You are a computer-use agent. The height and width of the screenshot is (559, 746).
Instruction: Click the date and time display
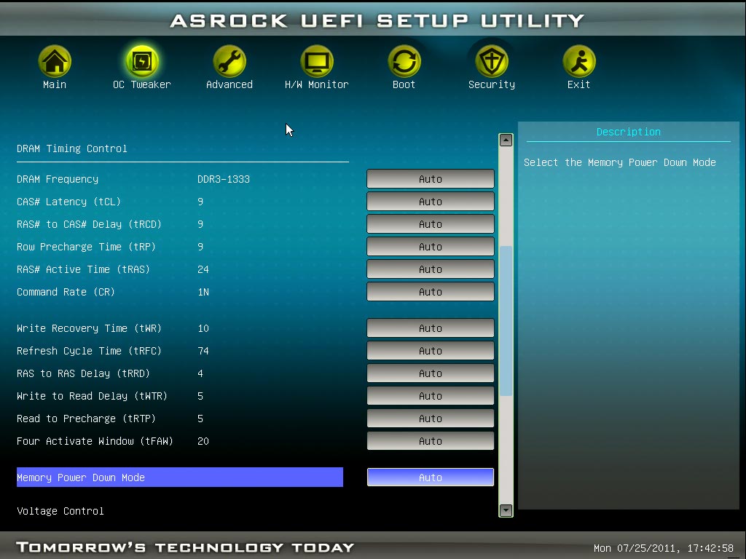pos(664,548)
